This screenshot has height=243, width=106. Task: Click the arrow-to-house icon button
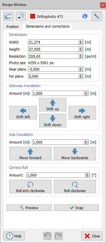(x=21, y=16)
